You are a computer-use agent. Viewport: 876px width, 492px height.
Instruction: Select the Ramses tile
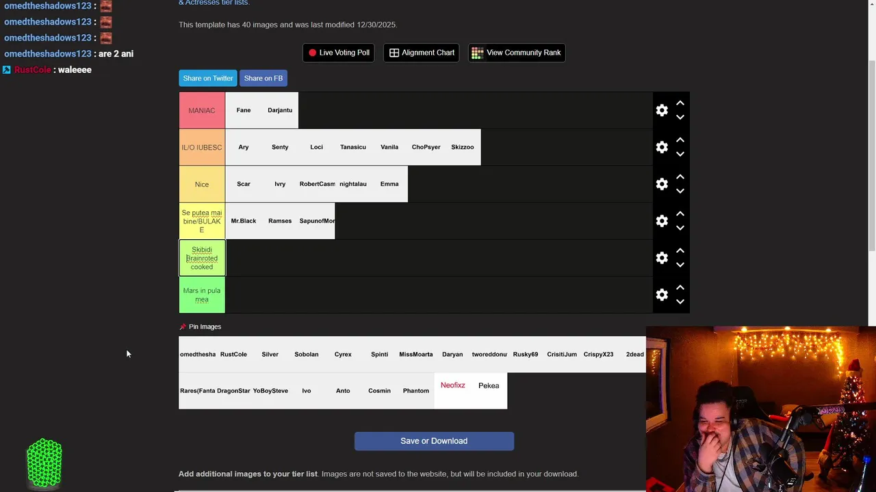[280, 221]
